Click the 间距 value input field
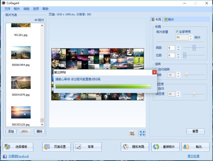213x161 pixels. pyautogui.click(x=171, y=48)
